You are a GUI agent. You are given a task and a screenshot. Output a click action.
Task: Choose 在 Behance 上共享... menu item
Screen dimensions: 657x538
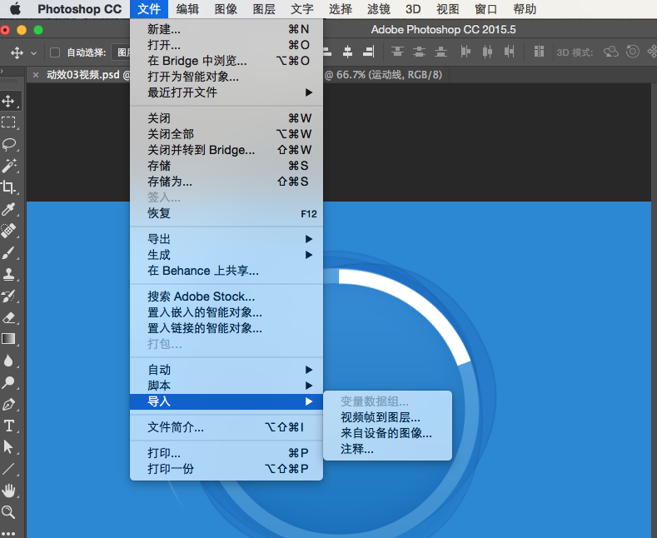click(226, 271)
